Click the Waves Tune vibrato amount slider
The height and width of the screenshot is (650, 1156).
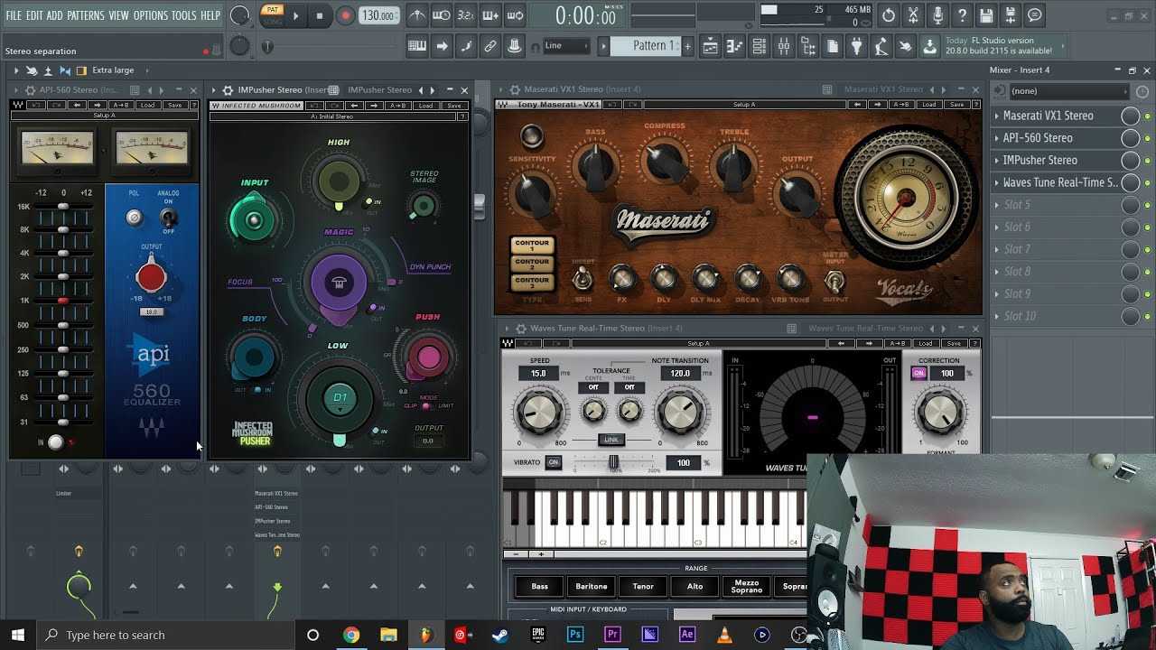tap(614, 462)
